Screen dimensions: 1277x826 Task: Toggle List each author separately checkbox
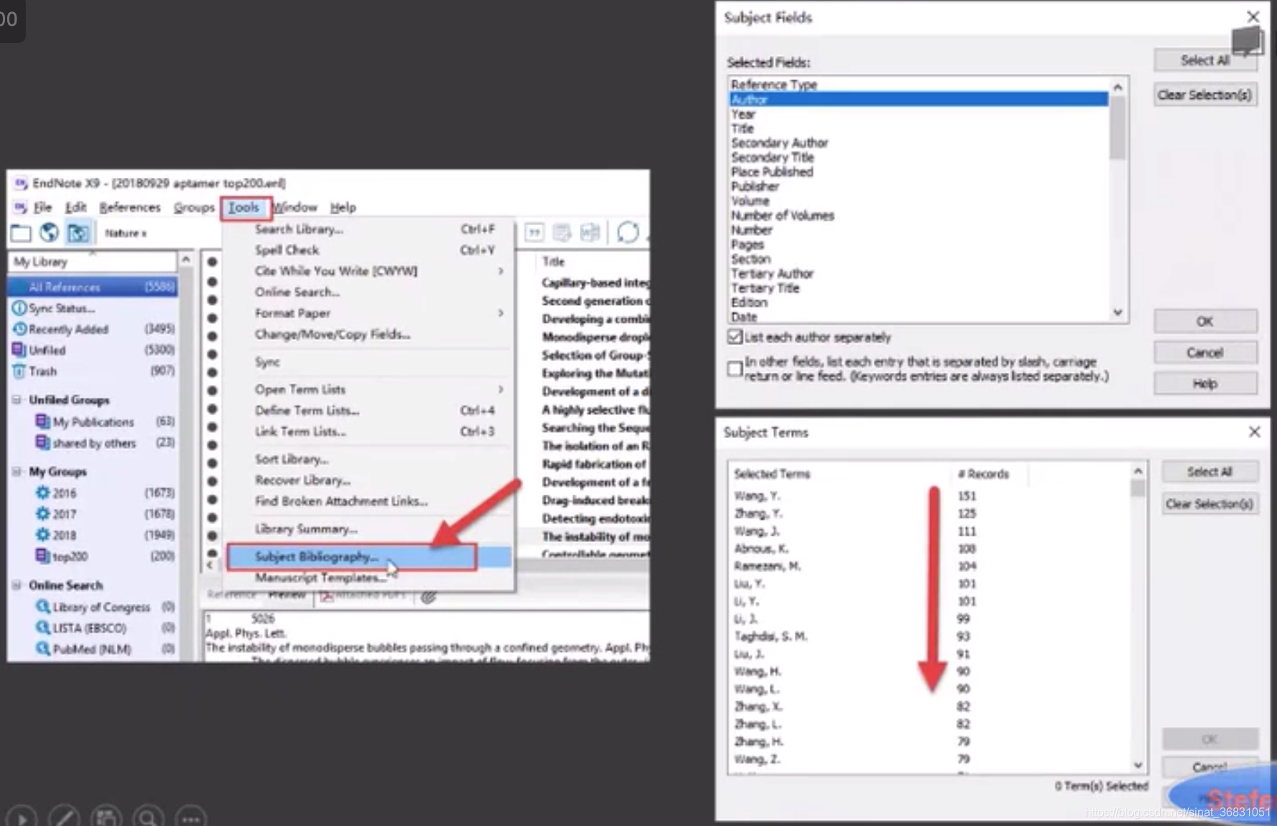point(735,337)
